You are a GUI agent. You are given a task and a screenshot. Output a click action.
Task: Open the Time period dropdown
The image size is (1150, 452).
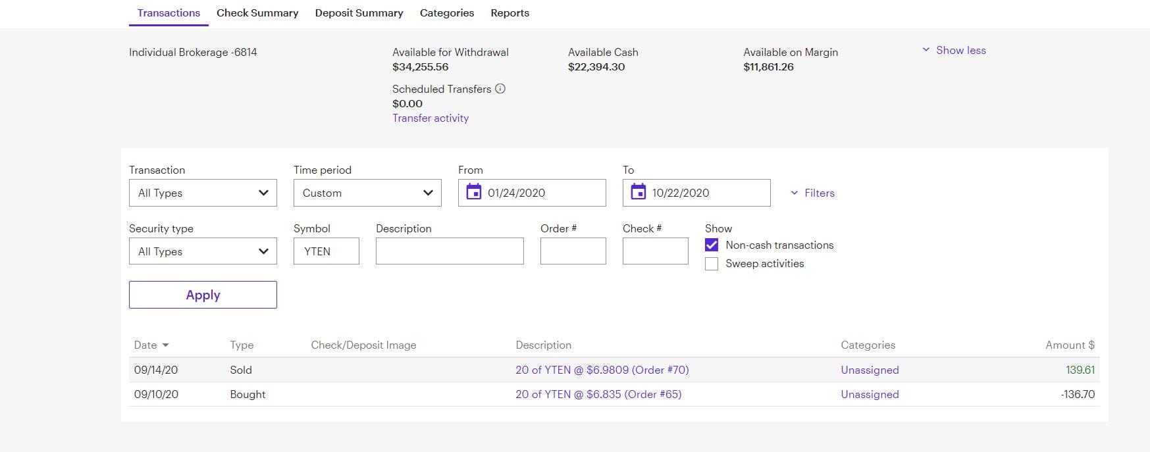(x=367, y=193)
